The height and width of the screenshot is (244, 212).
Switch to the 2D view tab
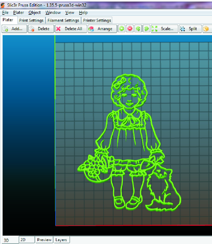(27, 240)
